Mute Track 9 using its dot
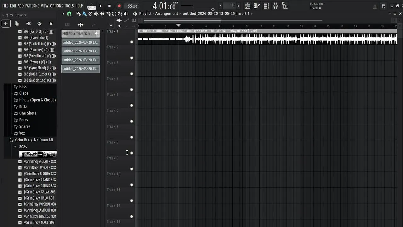The width and height of the screenshot is (403, 227). point(132,169)
